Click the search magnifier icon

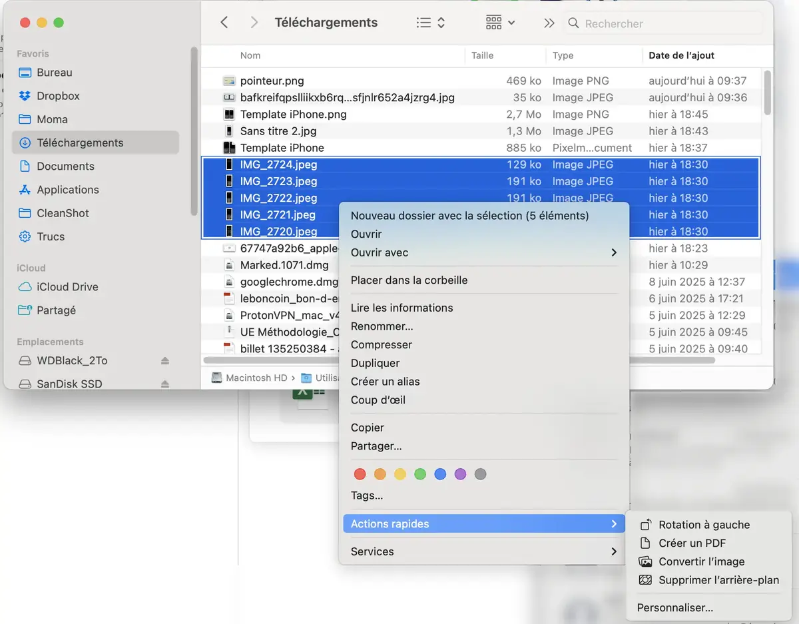[573, 23]
